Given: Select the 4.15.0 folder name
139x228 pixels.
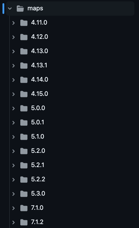Looking at the screenshot, I should tap(40, 94).
